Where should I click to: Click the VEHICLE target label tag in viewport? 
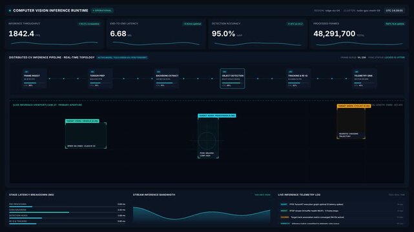82,121
